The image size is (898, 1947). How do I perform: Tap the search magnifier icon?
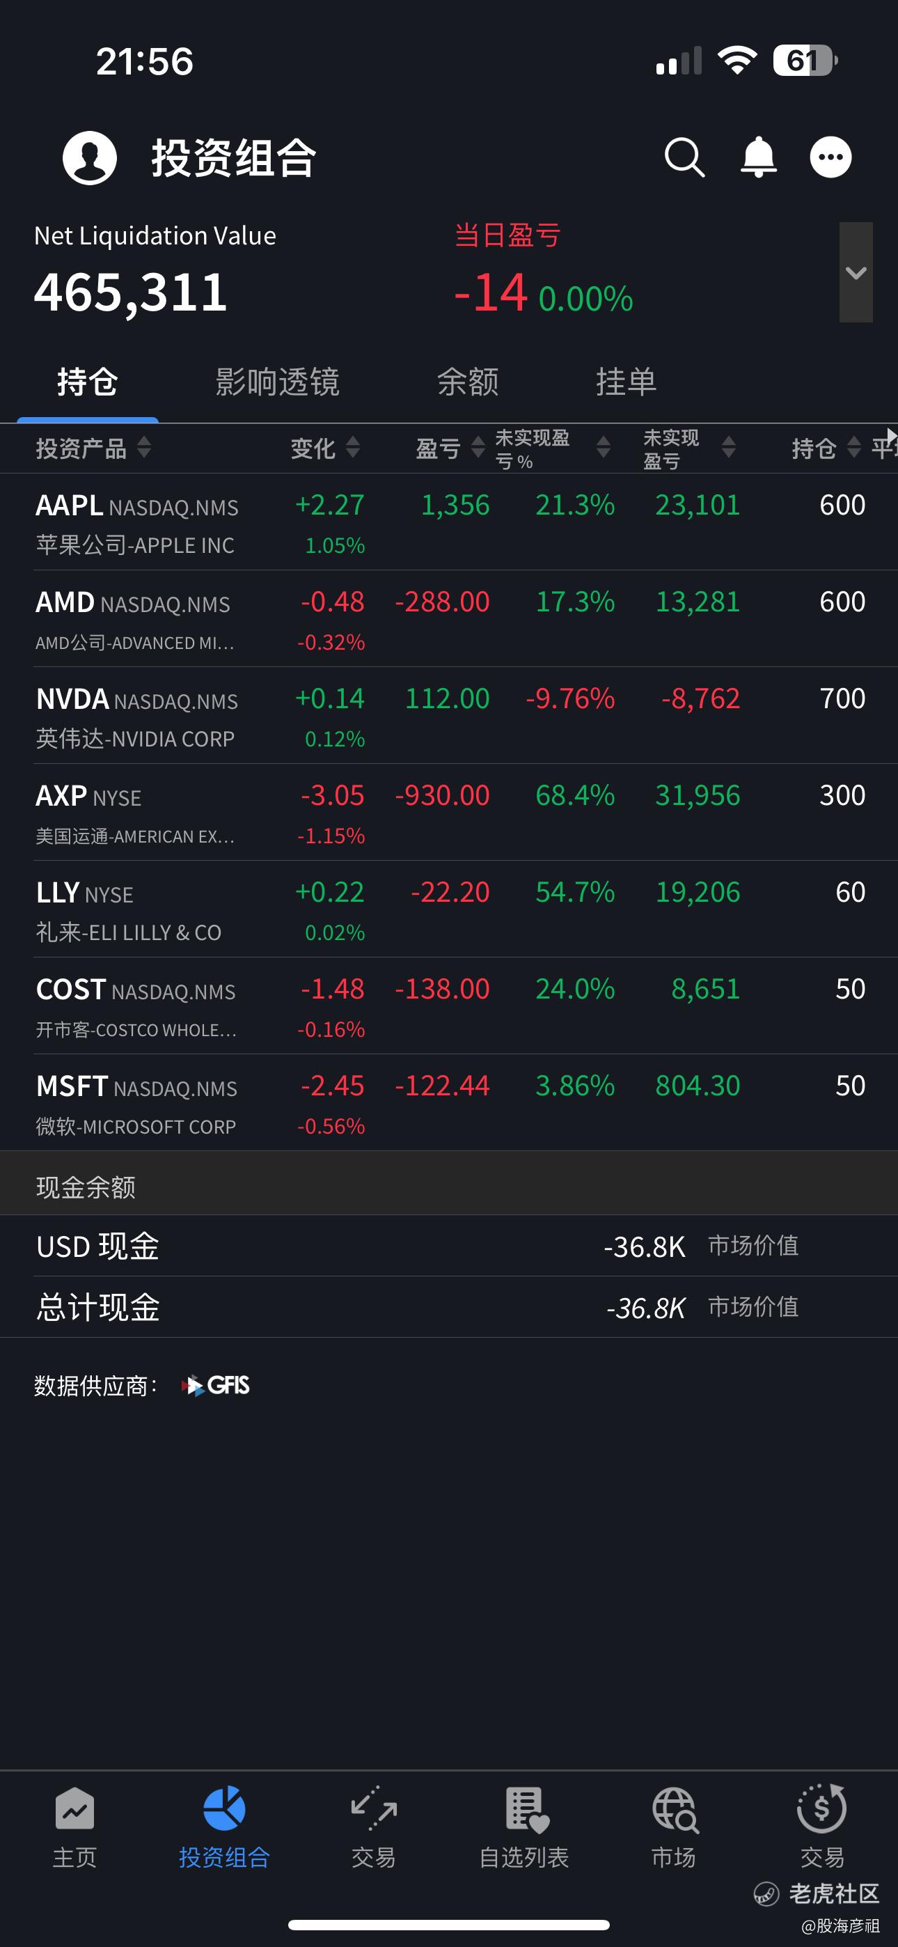click(684, 157)
